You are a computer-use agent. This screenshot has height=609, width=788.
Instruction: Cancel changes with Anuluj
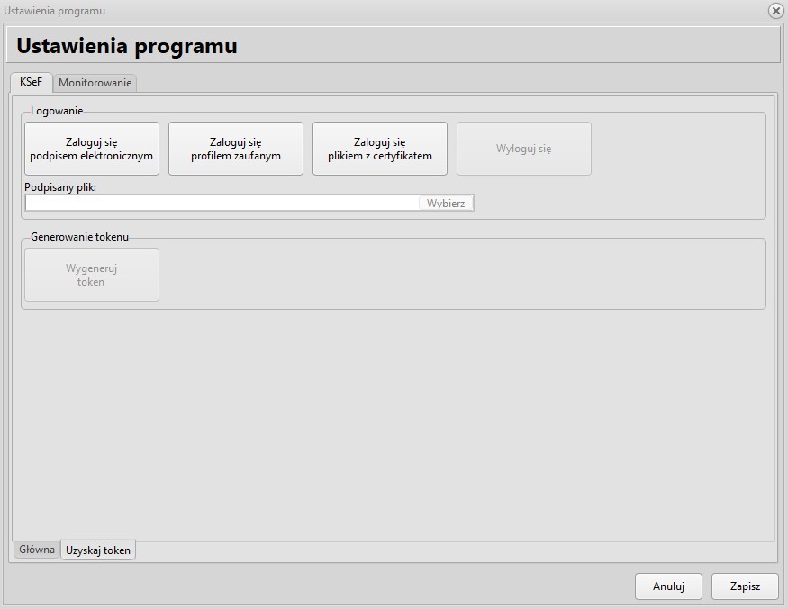[x=668, y=586]
